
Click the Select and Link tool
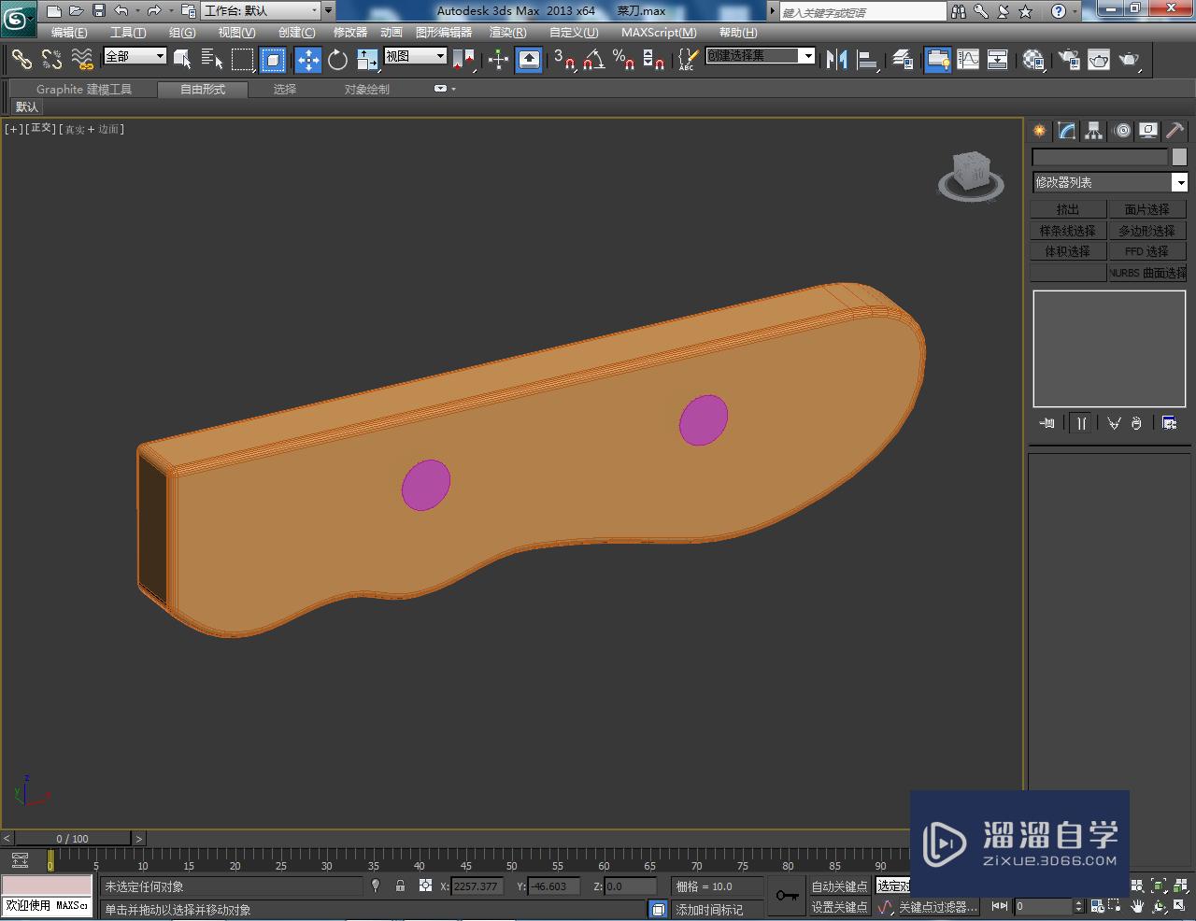pyautogui.click(x=21, y=60)
